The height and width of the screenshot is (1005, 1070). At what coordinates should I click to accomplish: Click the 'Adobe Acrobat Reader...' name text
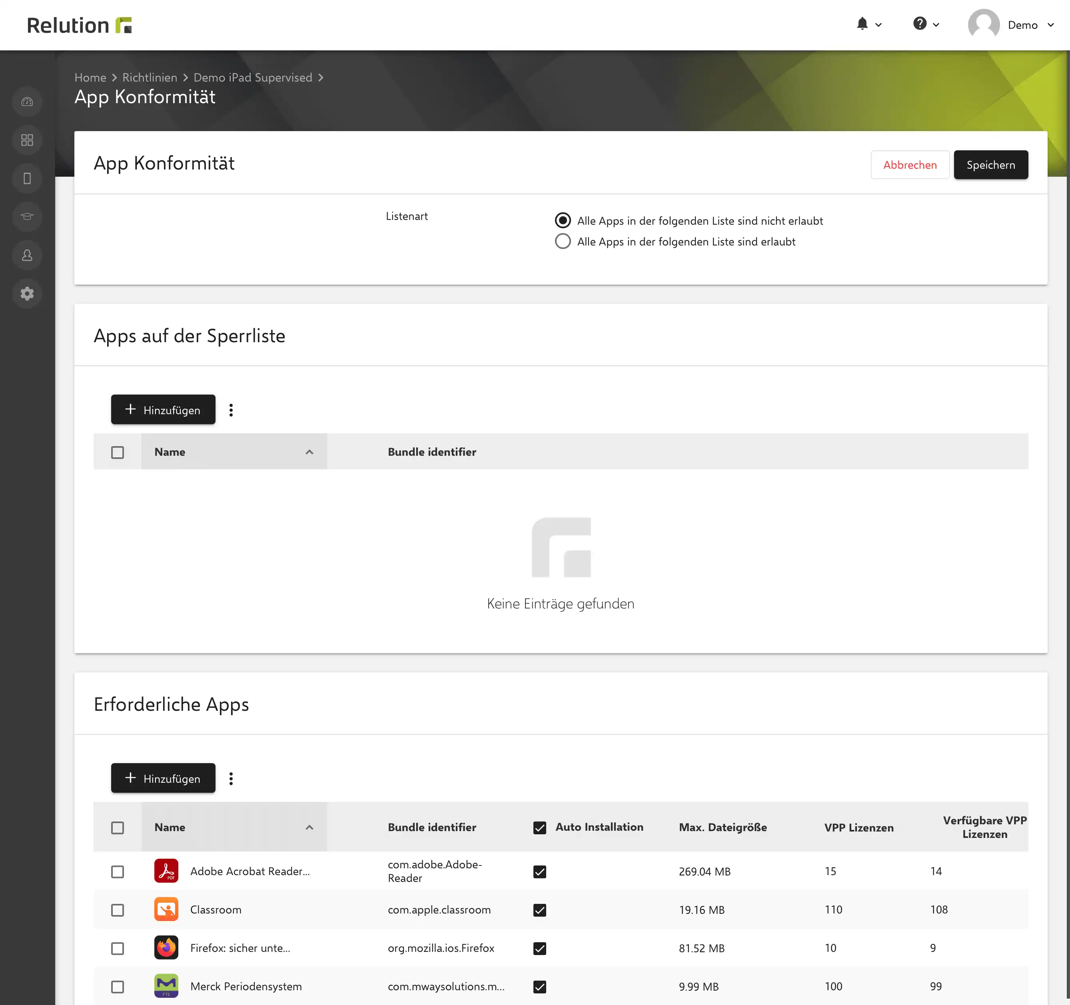point(250,871)
